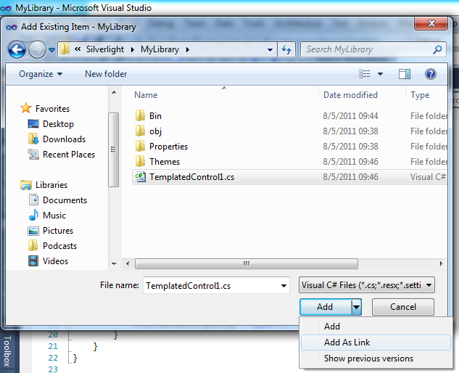Select the Themes folder

pos(165,162)
